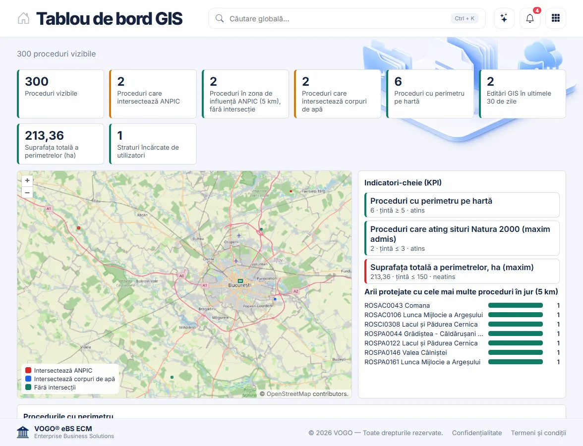Open Termeni și condiții footer link

[538, 433]
